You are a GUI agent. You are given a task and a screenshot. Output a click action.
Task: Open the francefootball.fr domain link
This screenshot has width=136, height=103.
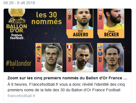click(22, 96)
